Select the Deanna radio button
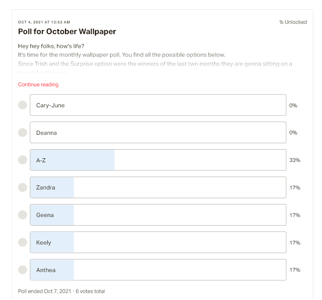 point(23,132)
